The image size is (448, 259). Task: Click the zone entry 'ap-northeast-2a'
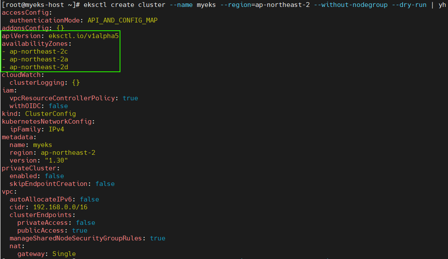[x=39, y=59]
